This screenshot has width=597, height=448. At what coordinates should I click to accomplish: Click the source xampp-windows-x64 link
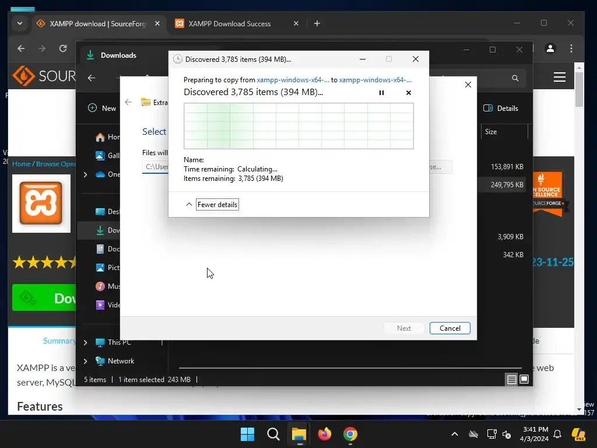point(293,79)
